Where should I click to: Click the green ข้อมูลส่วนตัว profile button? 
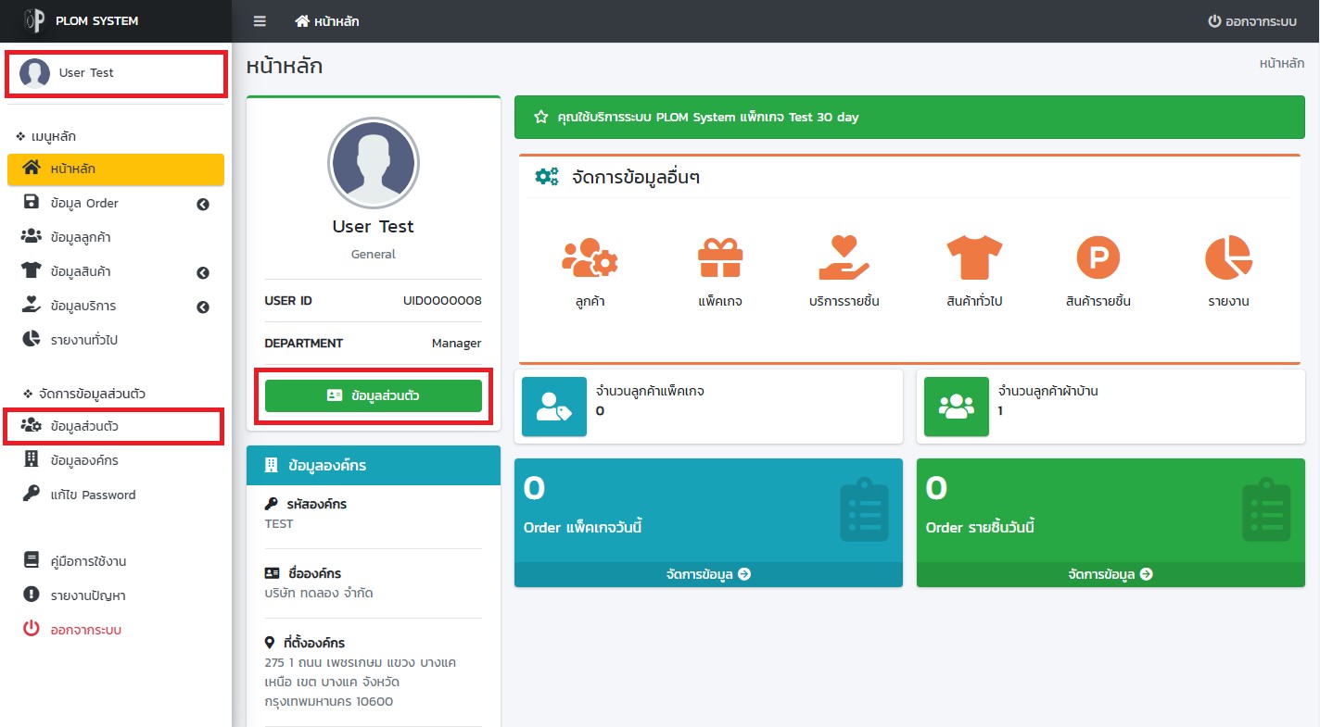(x=373, y=395)
